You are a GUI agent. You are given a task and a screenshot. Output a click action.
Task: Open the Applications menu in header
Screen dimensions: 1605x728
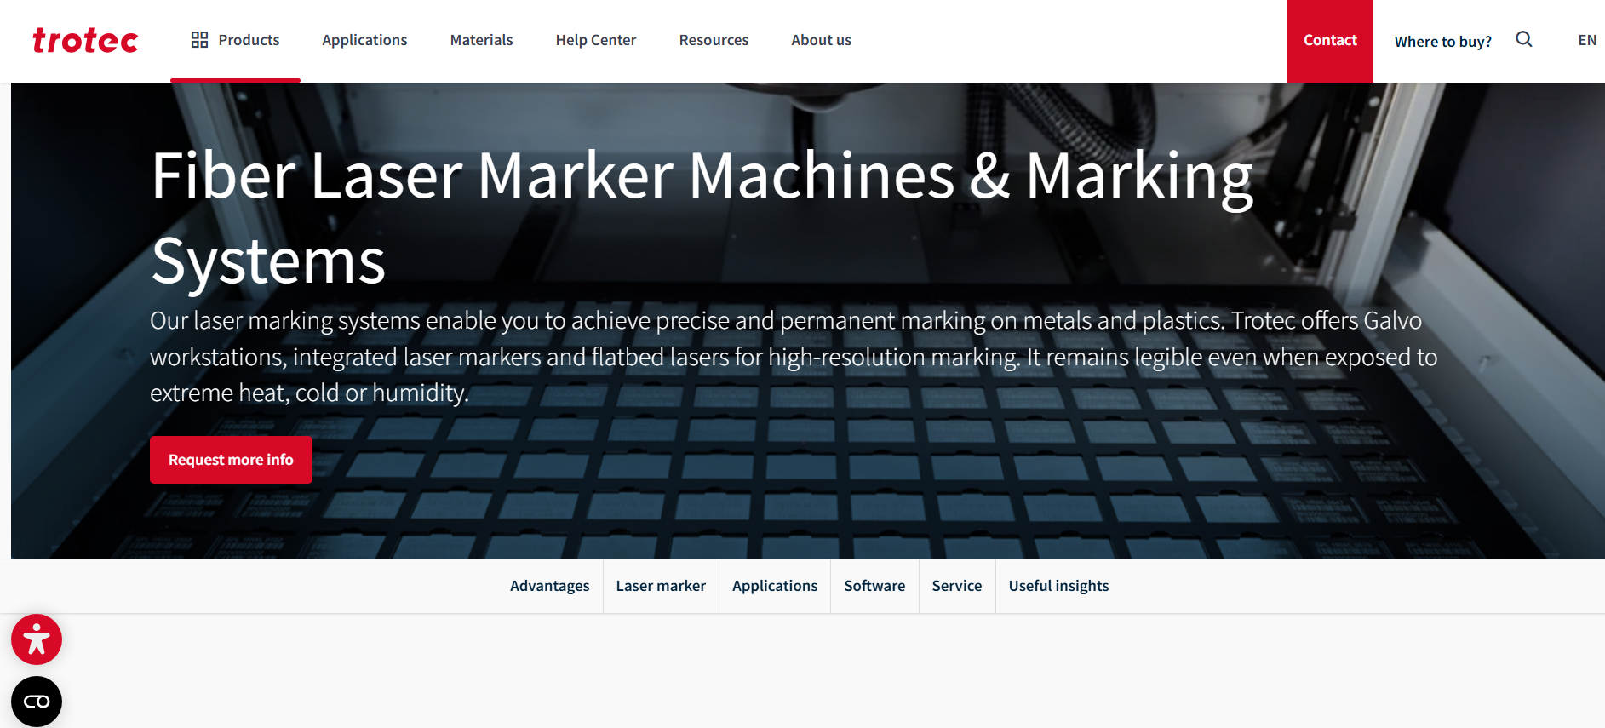pyautogui.click(x=364, y=40)
